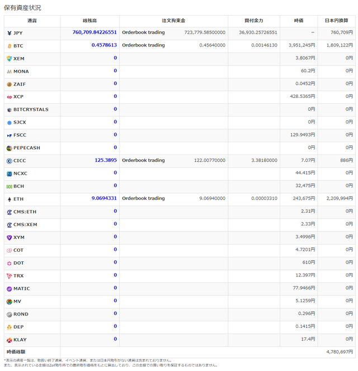Click the 注文拘束金 column header
This screenshot has height=371, width=358.
pos(173,21)
